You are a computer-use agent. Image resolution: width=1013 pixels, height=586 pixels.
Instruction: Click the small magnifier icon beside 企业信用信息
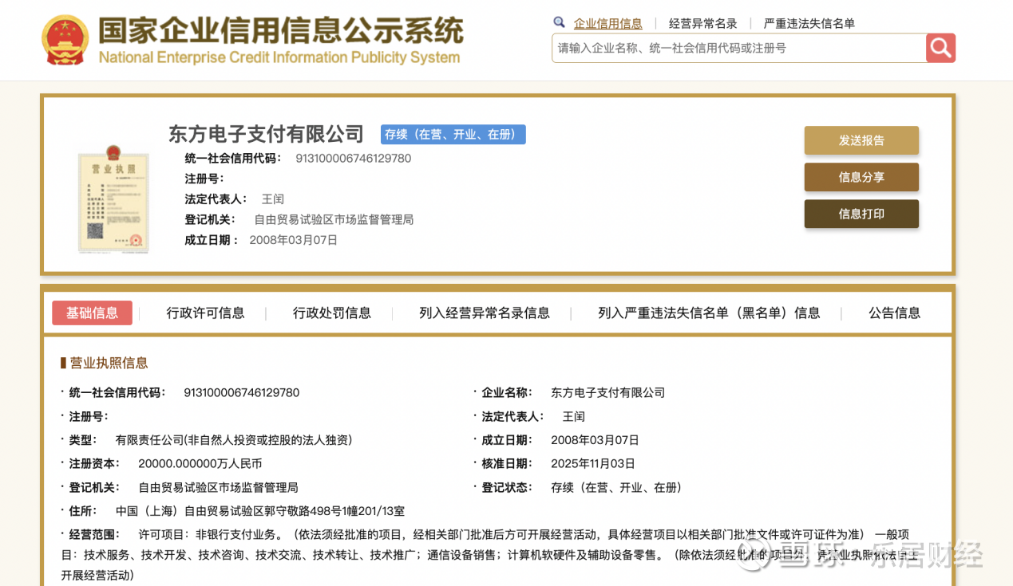pos(560,22)
